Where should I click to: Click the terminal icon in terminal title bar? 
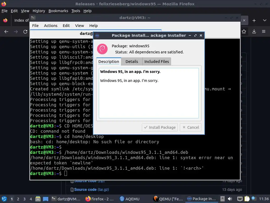coord(33,17)
